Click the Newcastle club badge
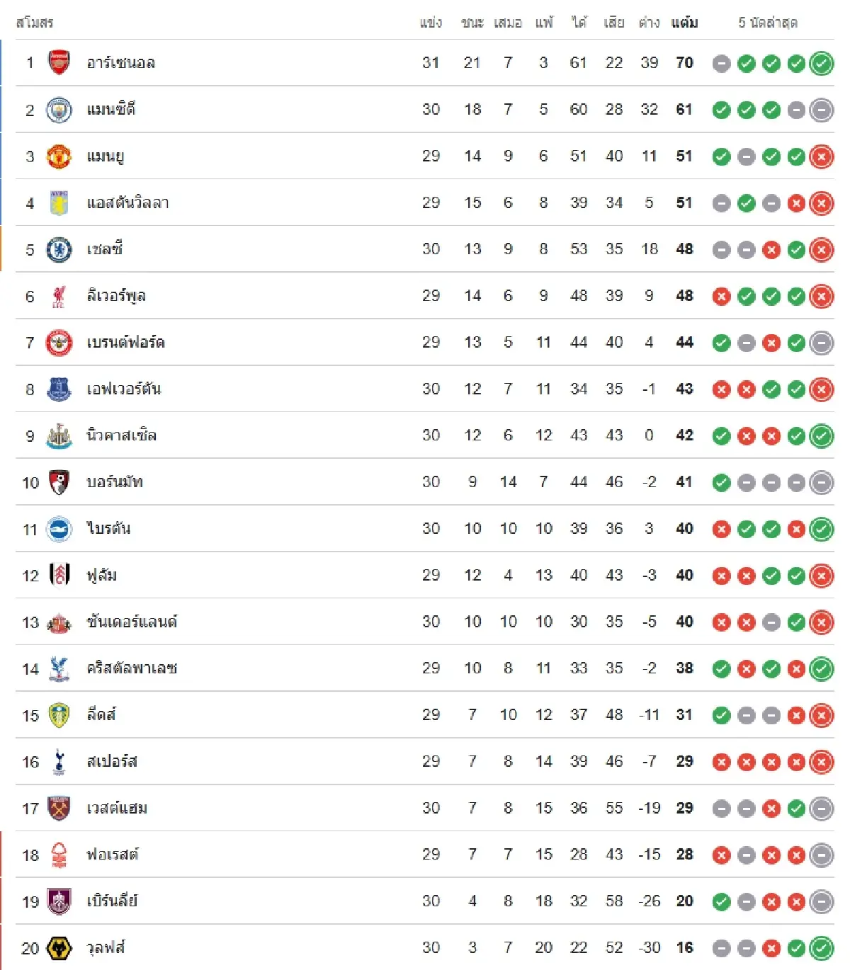This screenshot has height=970, width=850. point(59,435)
